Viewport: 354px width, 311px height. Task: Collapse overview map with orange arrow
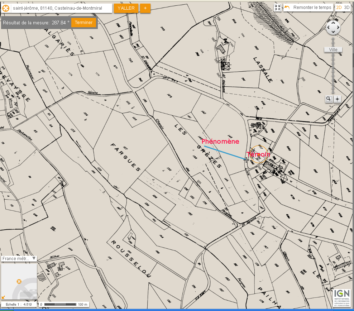pyautogui.click(x=4, y=297)
